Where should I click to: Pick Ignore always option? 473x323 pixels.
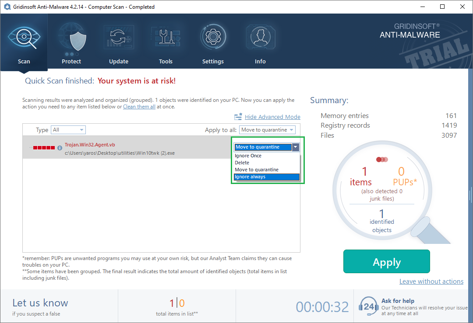tap(250, 177)
